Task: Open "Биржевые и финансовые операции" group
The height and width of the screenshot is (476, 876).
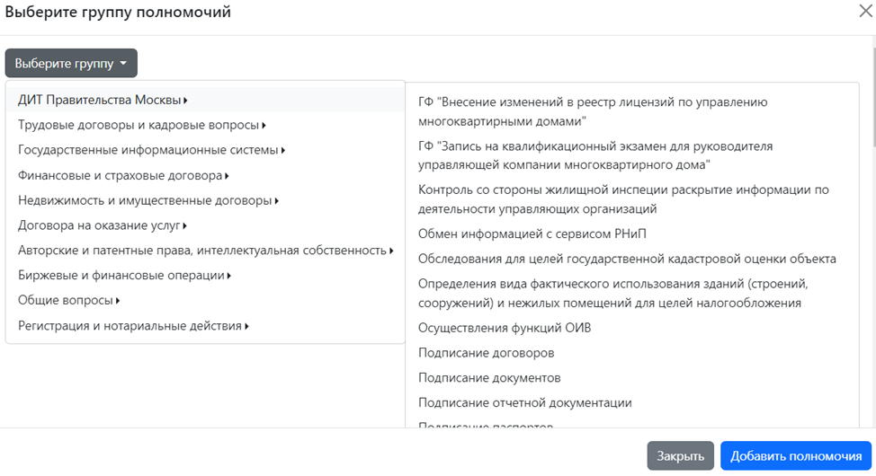Action: tap(124, 276)
